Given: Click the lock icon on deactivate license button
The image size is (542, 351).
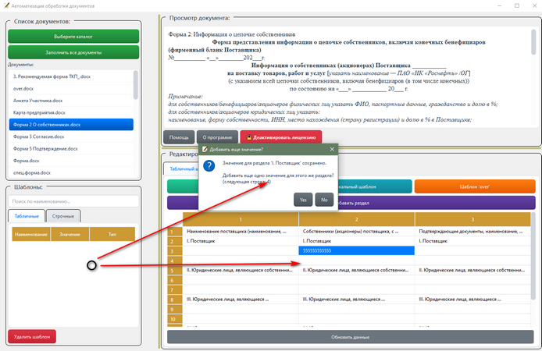Looking at the screenshot, I should tap(249, 137).
